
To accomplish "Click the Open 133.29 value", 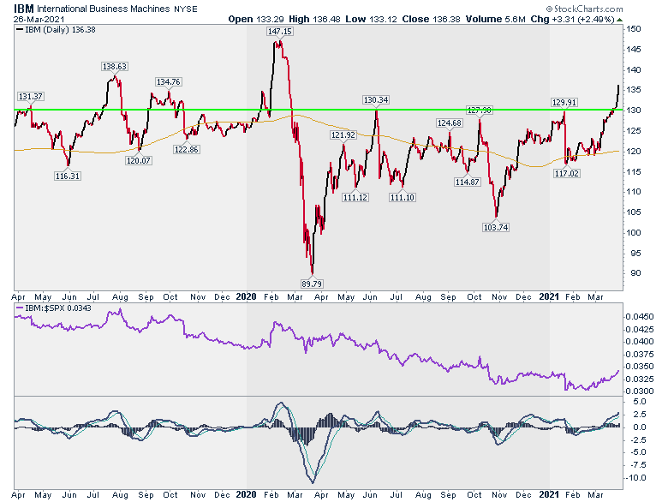I will click(255, 19).
